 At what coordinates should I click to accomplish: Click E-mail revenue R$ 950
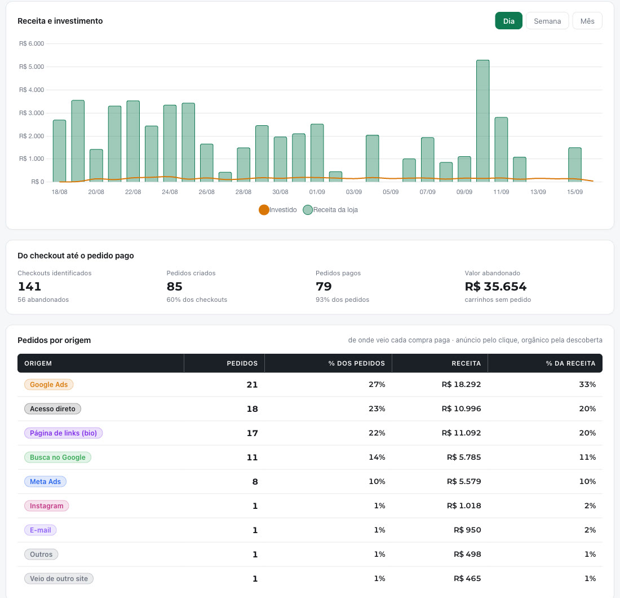467,530
